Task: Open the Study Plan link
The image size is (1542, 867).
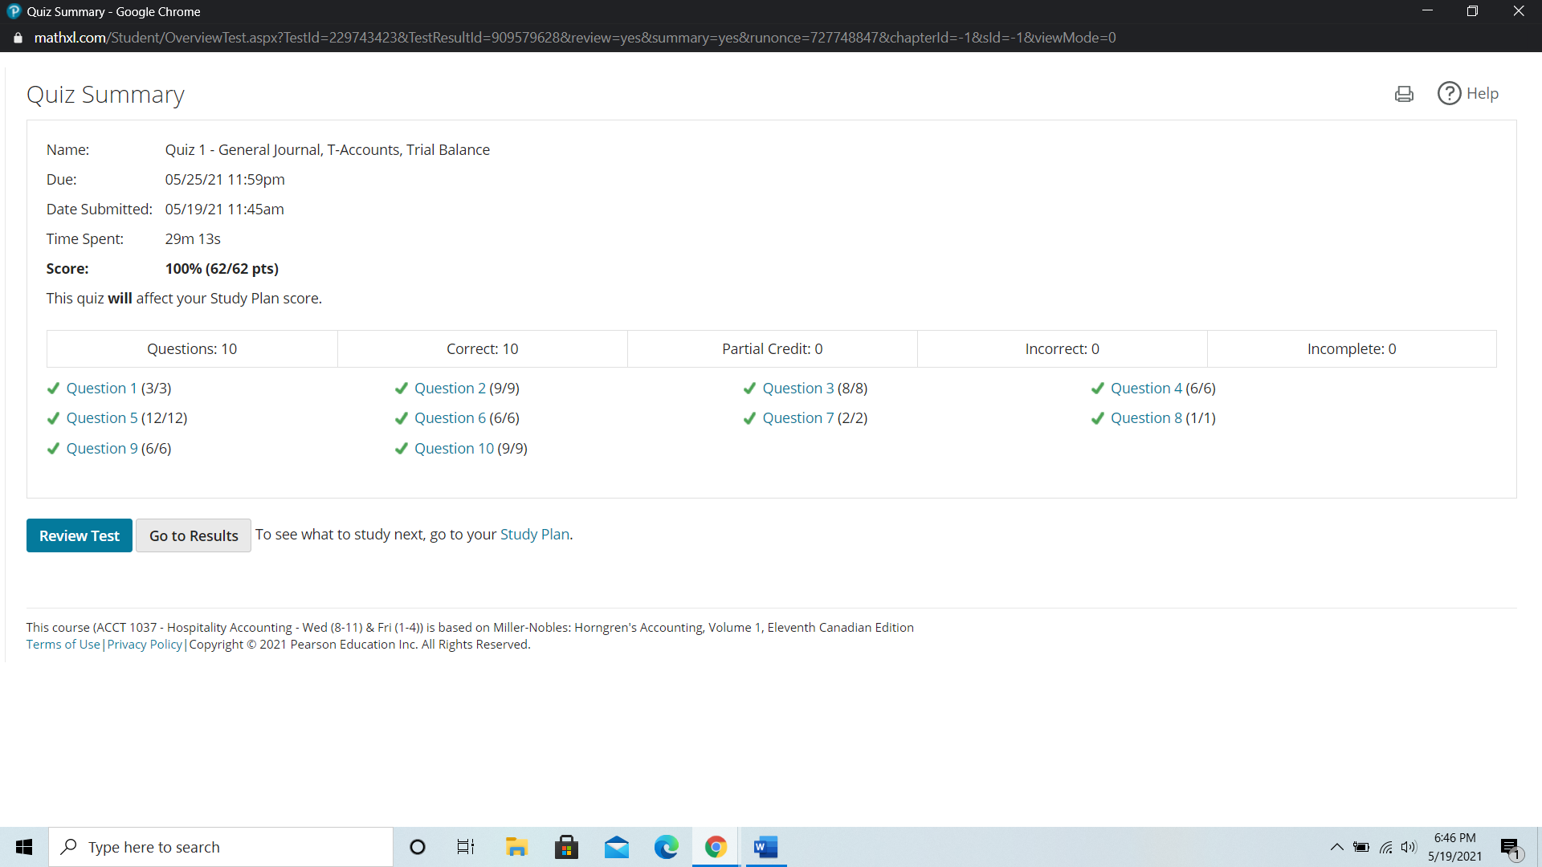Action: click(x=534, y=535)
